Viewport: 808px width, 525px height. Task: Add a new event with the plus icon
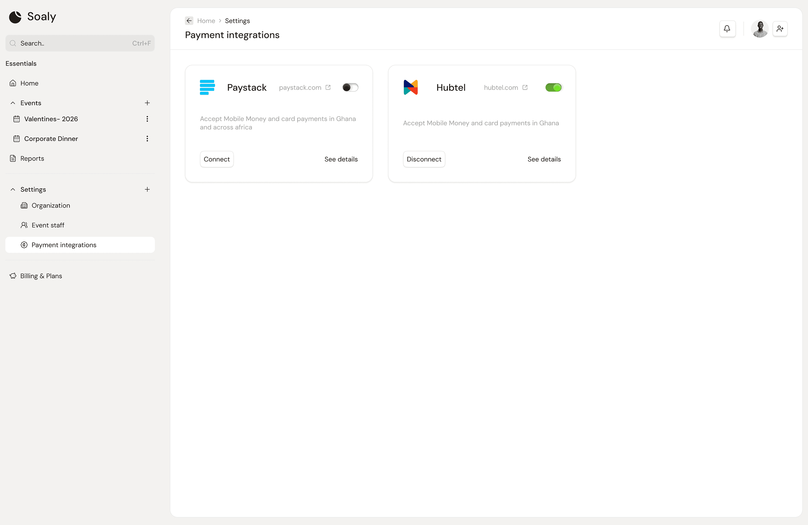point(147,103)
